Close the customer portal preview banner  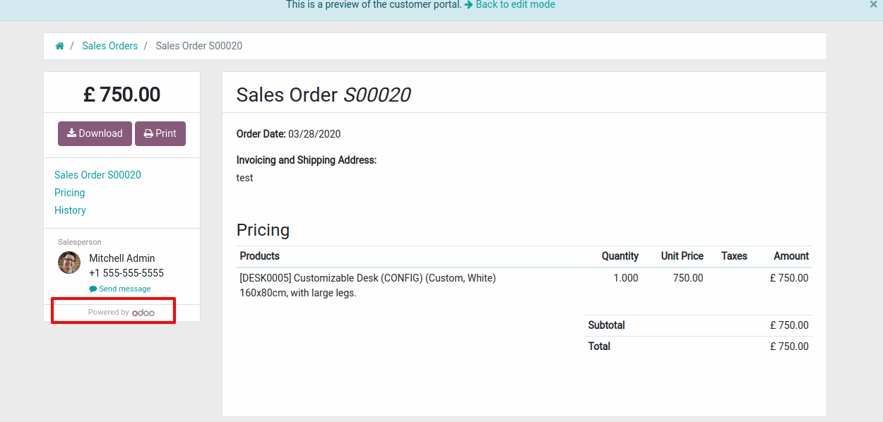[x=874, y=4]
